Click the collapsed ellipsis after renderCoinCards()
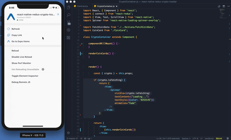 click(115, 54)
